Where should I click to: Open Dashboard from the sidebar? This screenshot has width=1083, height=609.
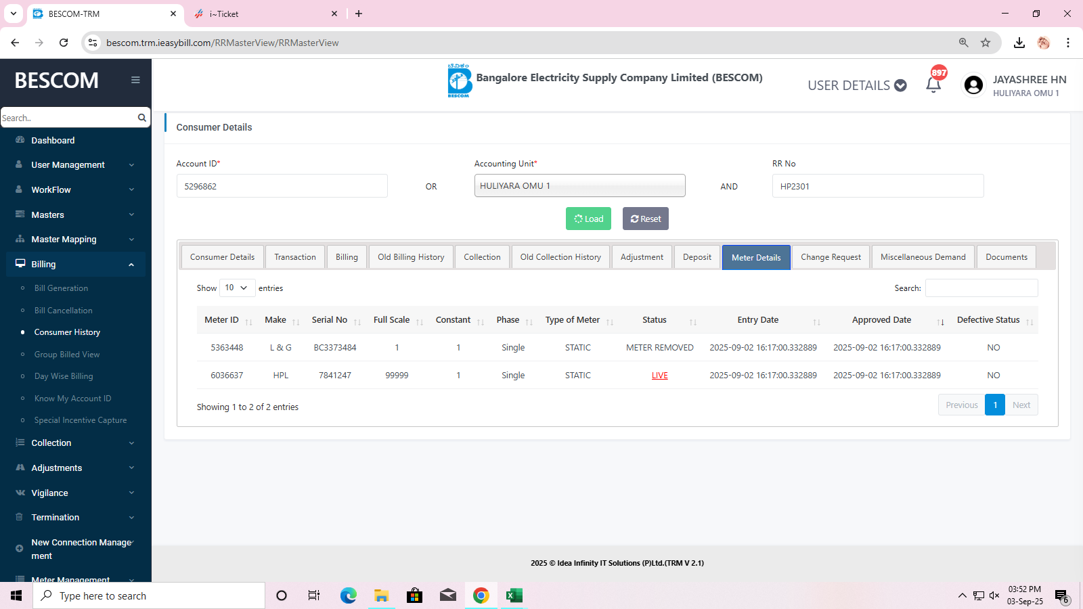(53, 140)
